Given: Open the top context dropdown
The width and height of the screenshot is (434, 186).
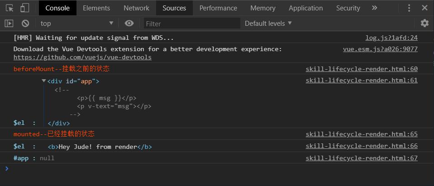Looking at the screenshot, I should pos(76,23).
